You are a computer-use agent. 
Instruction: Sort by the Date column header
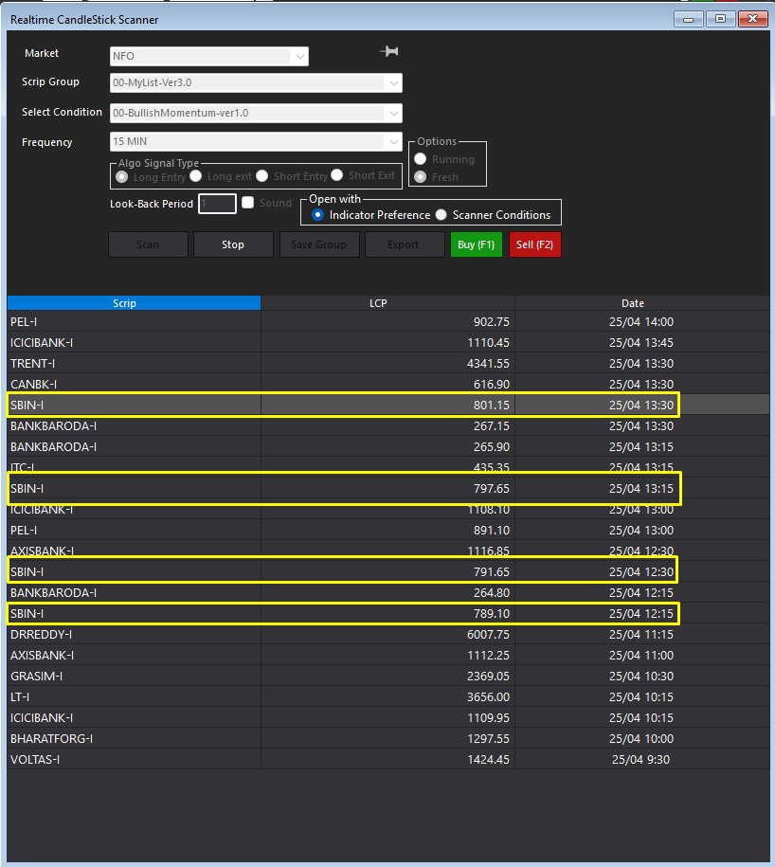click(642, 303)
